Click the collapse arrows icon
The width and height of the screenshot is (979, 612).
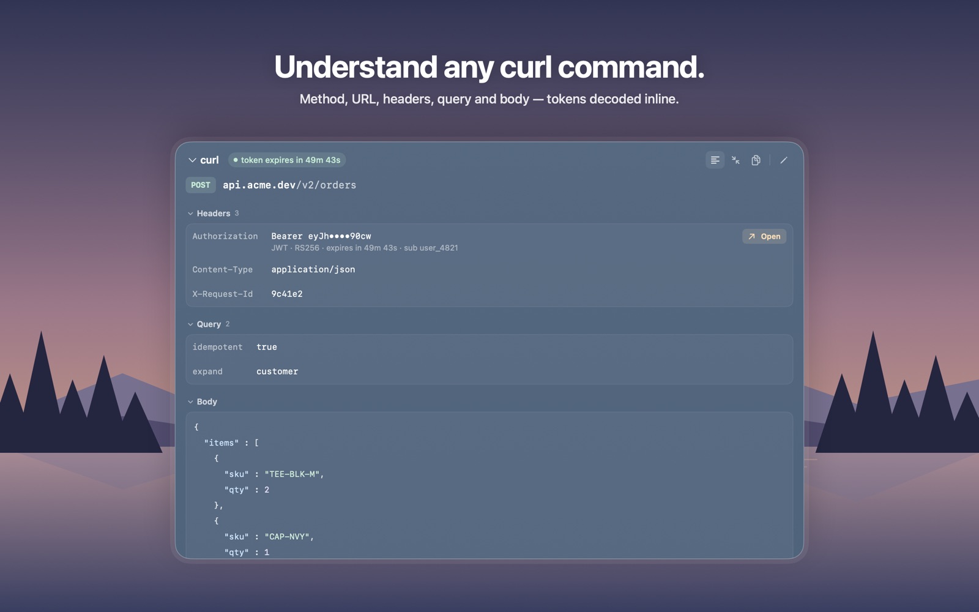[x=735, y=160]
